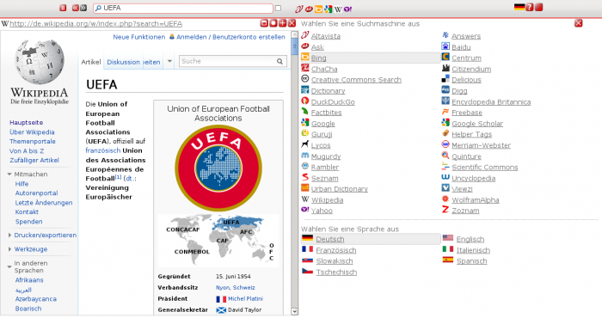Open the red help question mark icon
The width and height of the screenshot is (602, 318).
530,7
